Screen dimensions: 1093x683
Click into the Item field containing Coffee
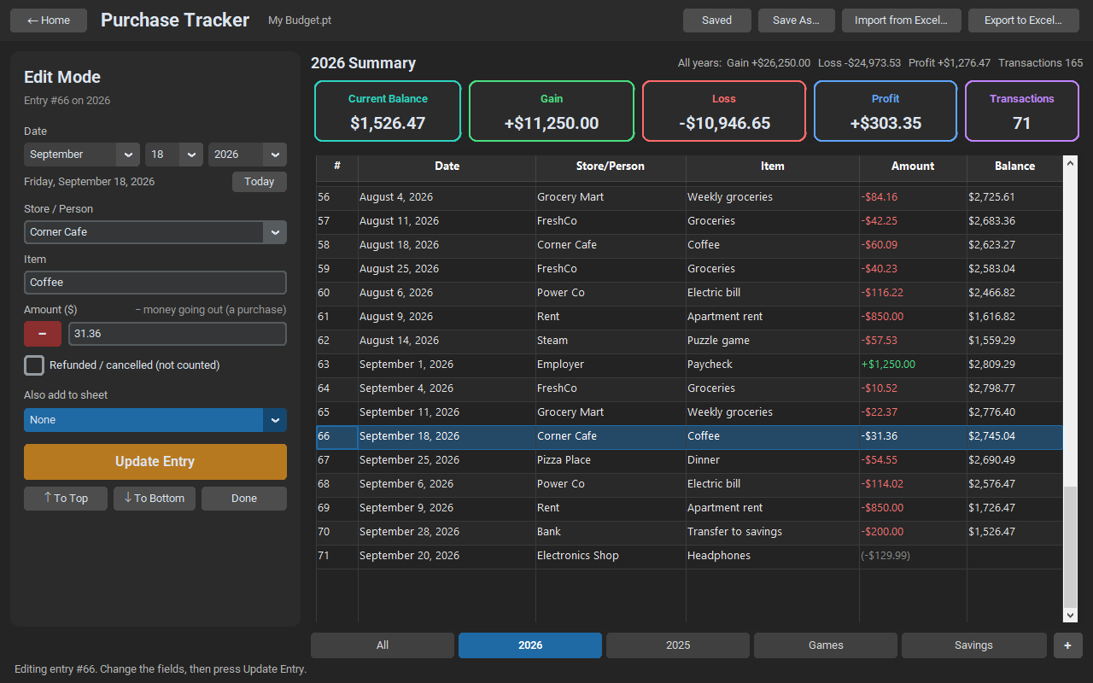click(x=155, y=283)
